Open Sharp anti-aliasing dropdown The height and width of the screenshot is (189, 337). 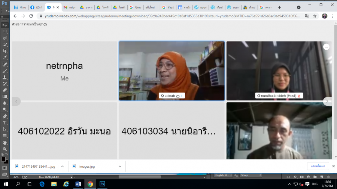[x=250, y=175]
